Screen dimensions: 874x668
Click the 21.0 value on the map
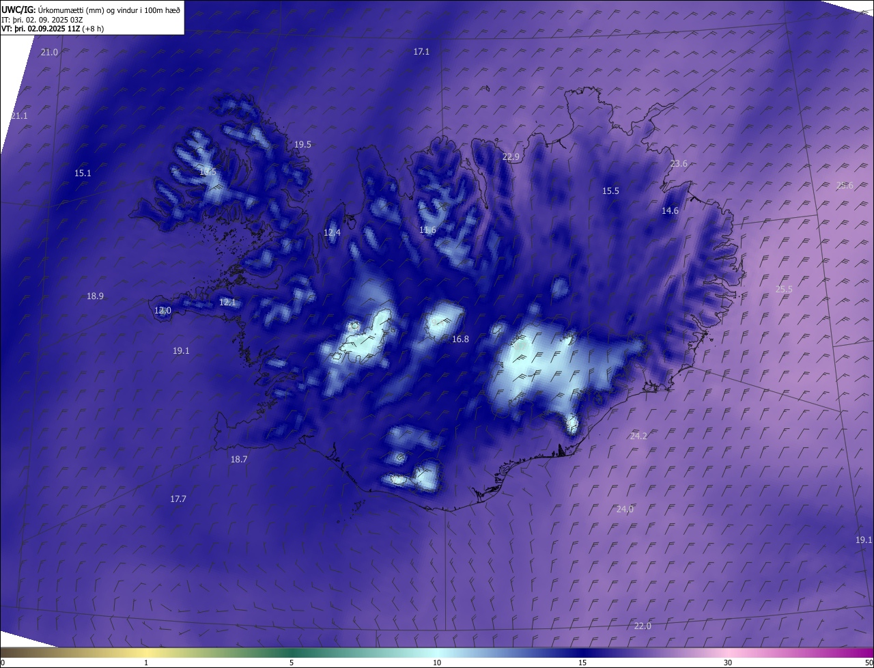(49, 53)
